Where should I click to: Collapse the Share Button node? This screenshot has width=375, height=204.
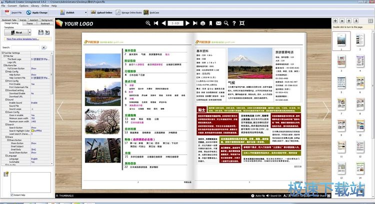click(8, 140)
